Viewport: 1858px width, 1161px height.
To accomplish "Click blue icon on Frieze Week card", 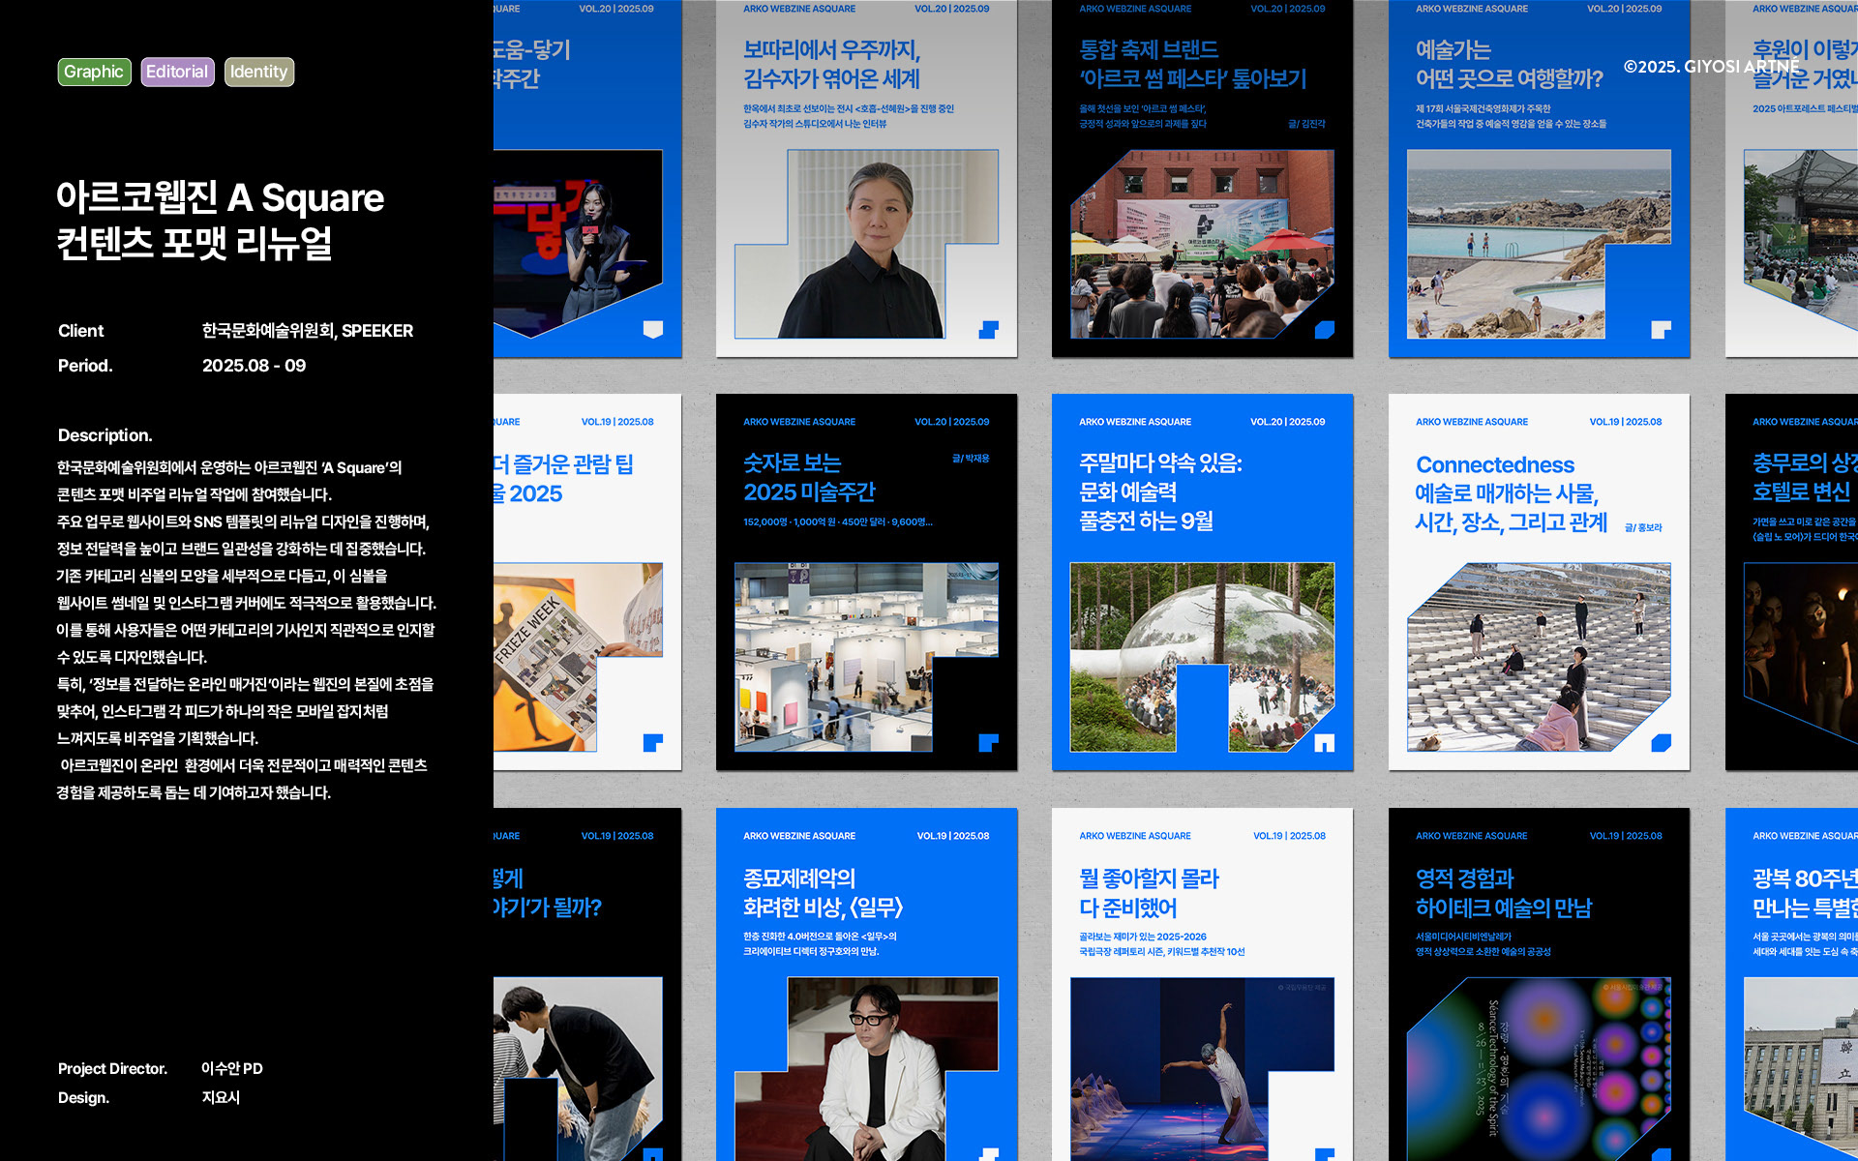I will (653, 743).
